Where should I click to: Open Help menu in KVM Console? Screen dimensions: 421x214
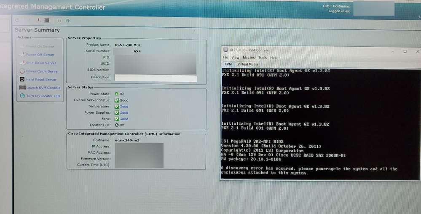coord(274,57)
